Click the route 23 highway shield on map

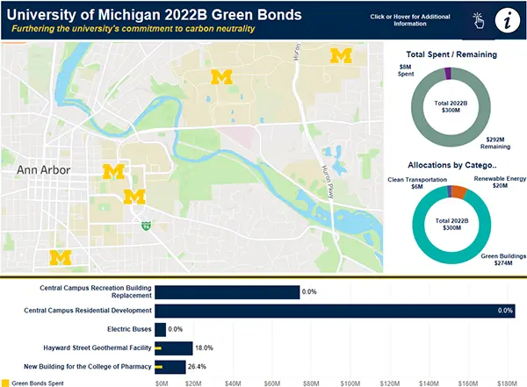[x=145, y=225]
